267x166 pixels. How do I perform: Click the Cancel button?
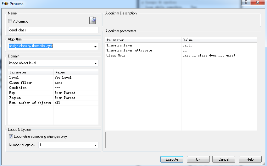[x=224, y=159]
